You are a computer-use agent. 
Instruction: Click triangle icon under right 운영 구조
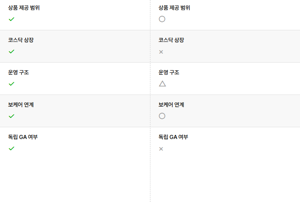[162, 84]
